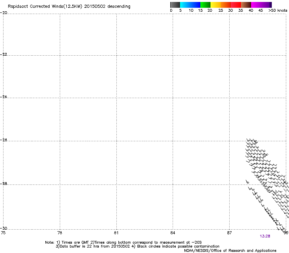Click the gray 0-5 knots color band
This screenshot has width=289, height=253.
[175, 5]
